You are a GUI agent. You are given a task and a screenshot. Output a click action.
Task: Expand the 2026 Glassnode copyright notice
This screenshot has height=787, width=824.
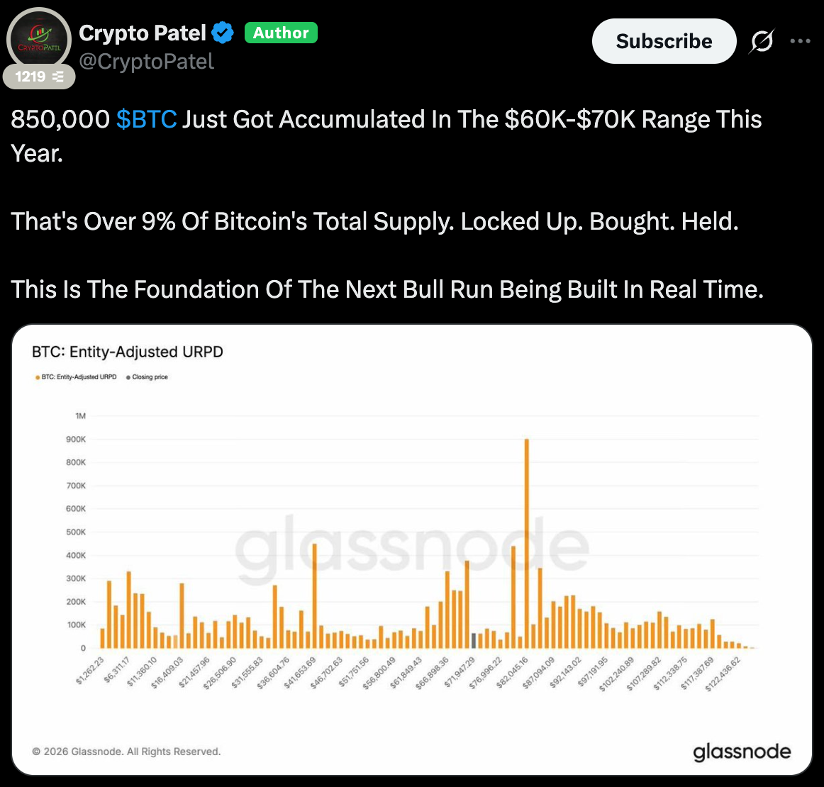click(x=126, y=751)
